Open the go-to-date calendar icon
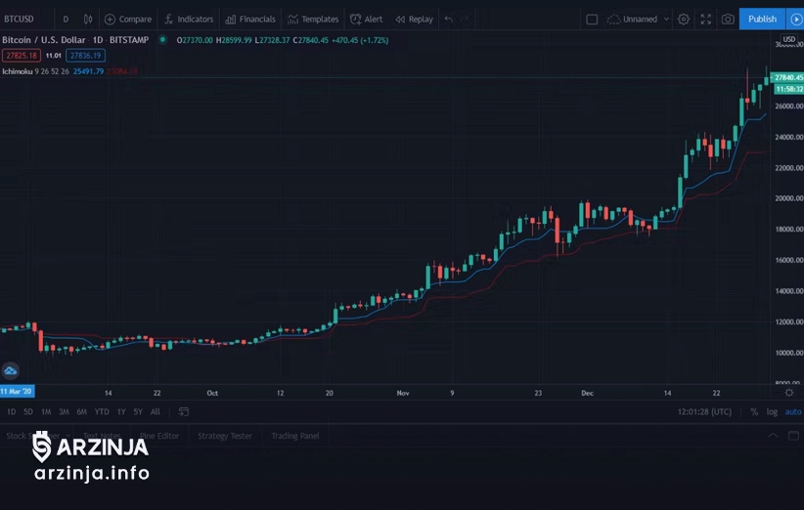The height and width of the screenshot is (510, 804). pyautogui.click(x=183, y=411)
